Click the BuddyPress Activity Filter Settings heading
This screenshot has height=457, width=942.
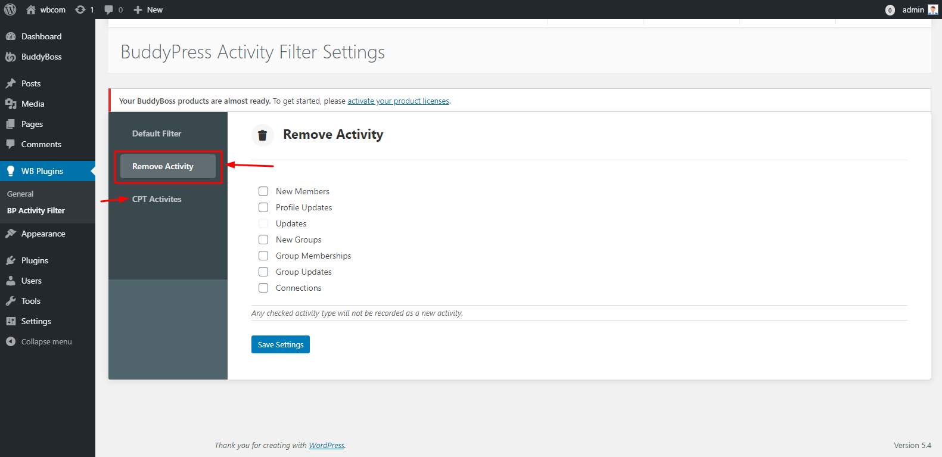(x=253, y=52)
